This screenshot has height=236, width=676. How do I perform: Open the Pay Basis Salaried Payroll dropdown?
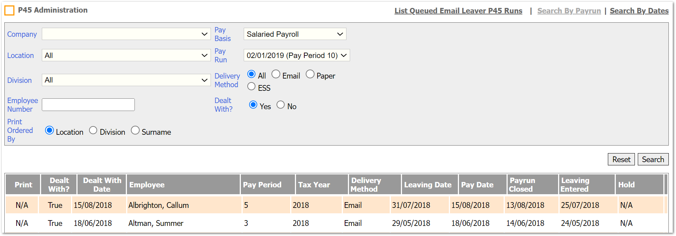[295, 34]
